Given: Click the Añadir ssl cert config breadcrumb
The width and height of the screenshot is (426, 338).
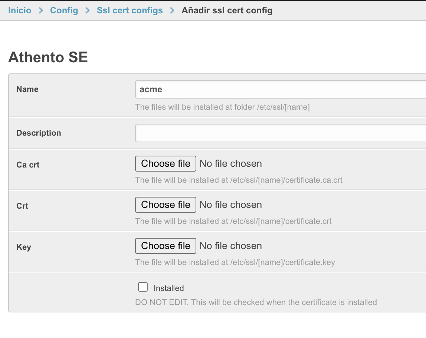Looking at the screenshot, I should 227,10.
